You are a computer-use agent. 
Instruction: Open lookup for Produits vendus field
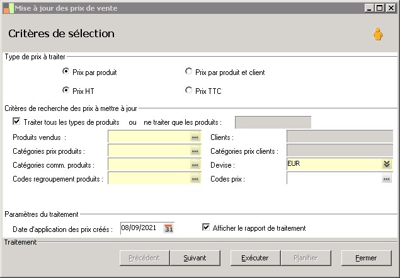point(195,137)
